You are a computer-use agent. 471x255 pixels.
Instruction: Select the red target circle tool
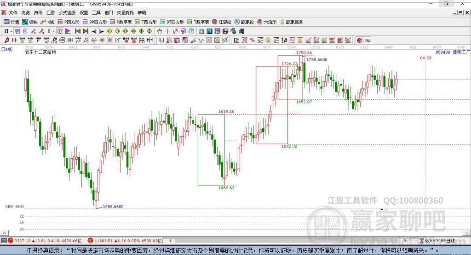click(x=94, y=40)
